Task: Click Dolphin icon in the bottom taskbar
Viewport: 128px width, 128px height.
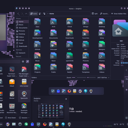Action: (x=51, y=124)
